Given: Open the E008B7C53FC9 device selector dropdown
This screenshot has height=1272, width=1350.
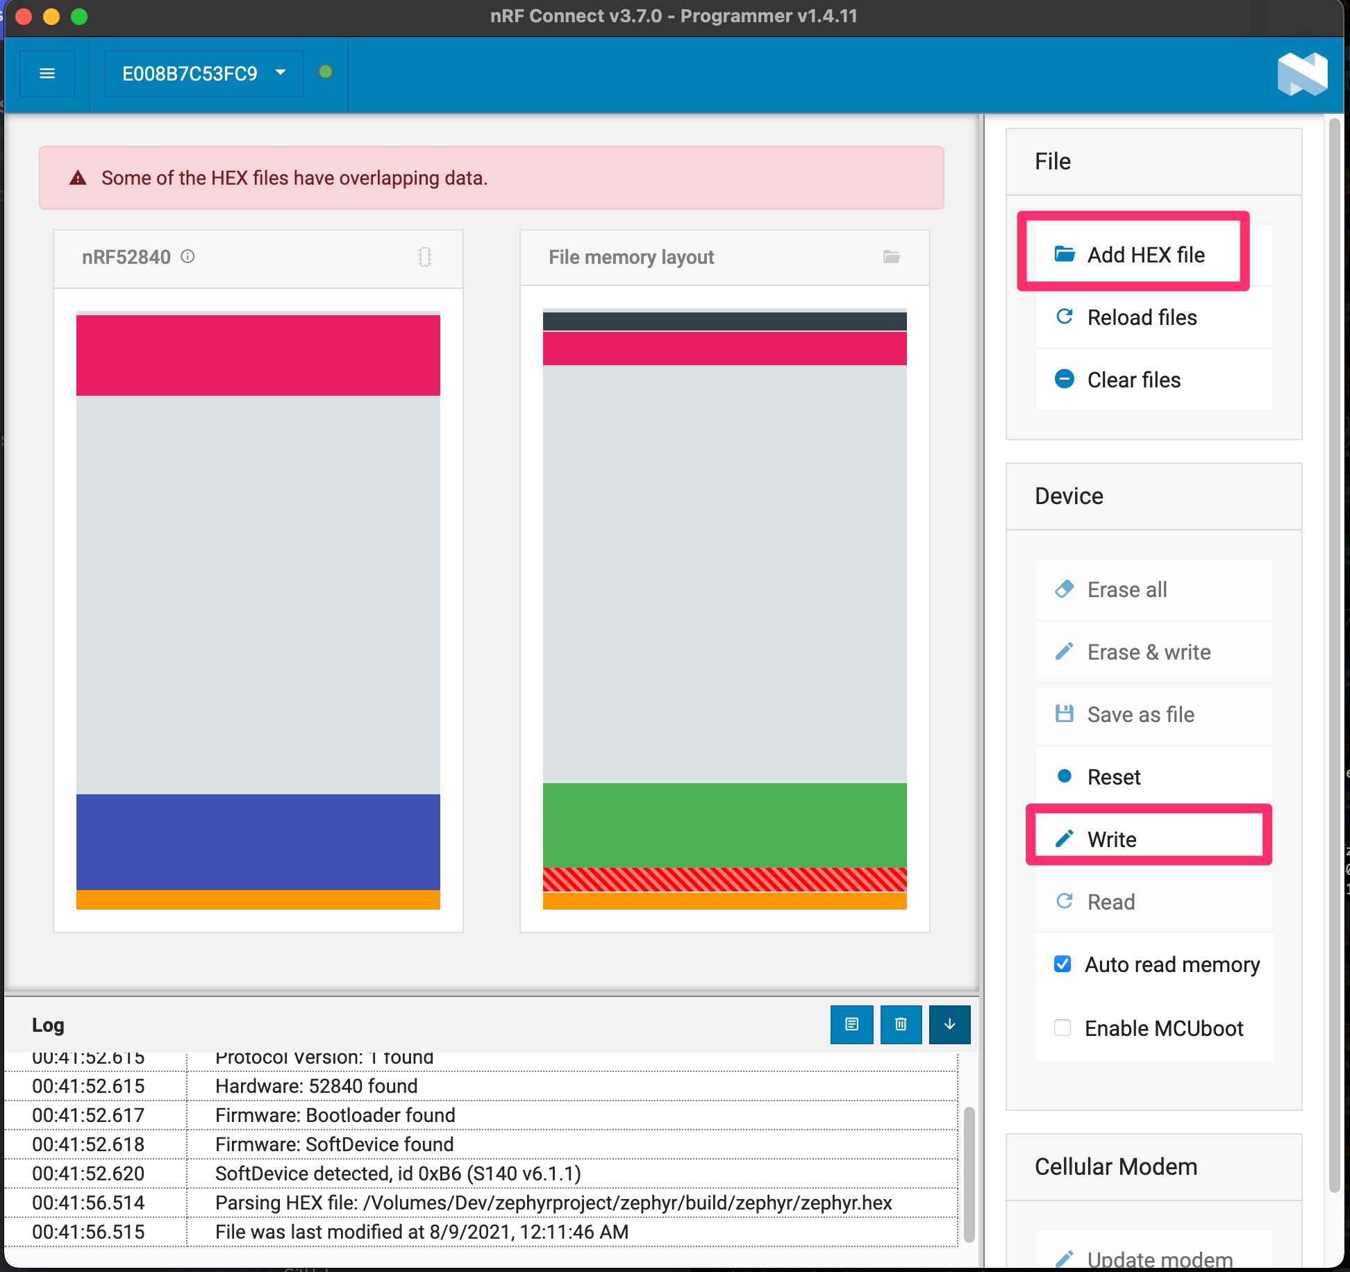Looking at the screenshot, I should pos(203,74).
